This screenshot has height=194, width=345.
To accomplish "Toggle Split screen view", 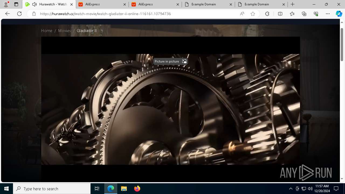I will tap(280, 14).
